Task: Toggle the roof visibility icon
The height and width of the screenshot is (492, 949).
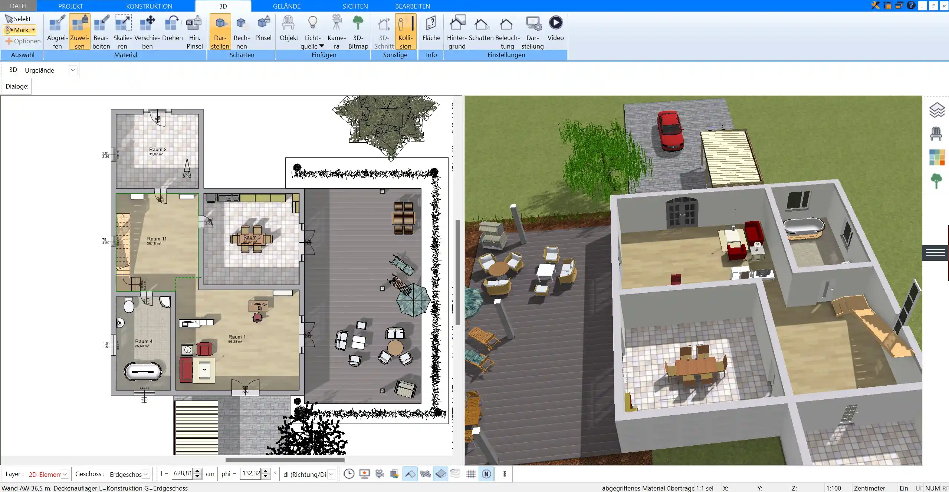Action: coord(410,474)
